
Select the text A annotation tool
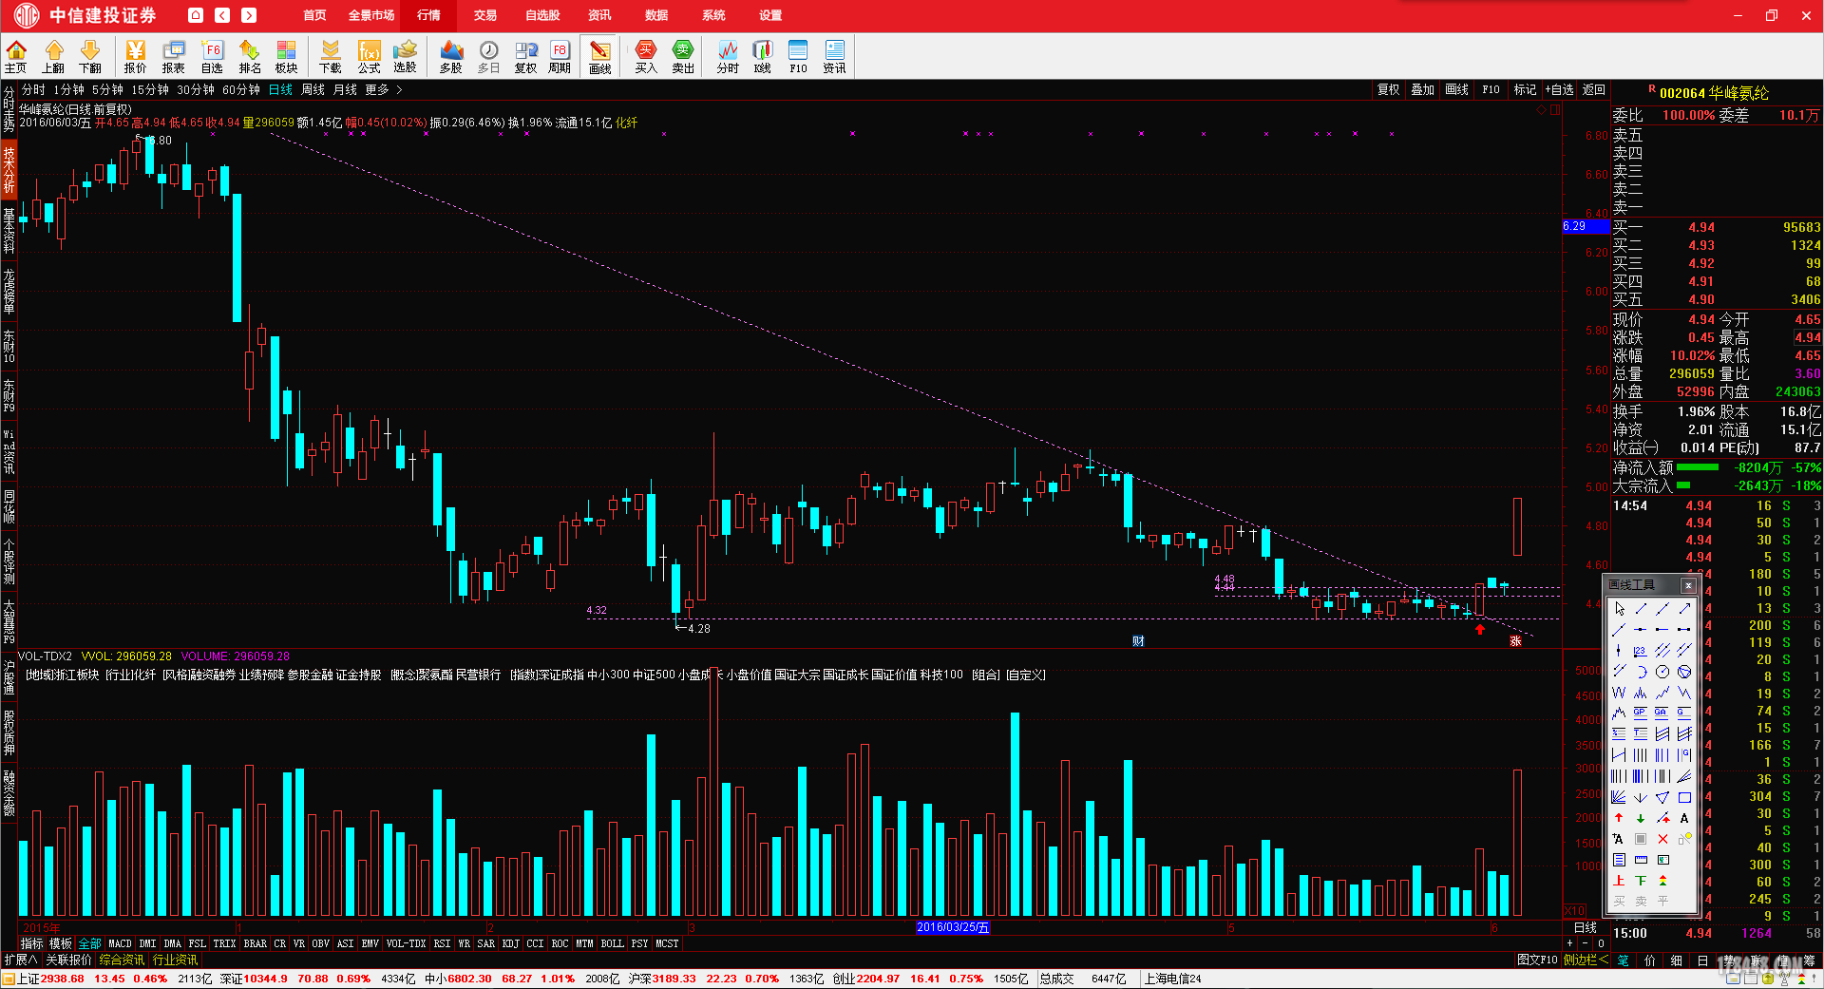pyautogui.click(x=1684, y=818)
